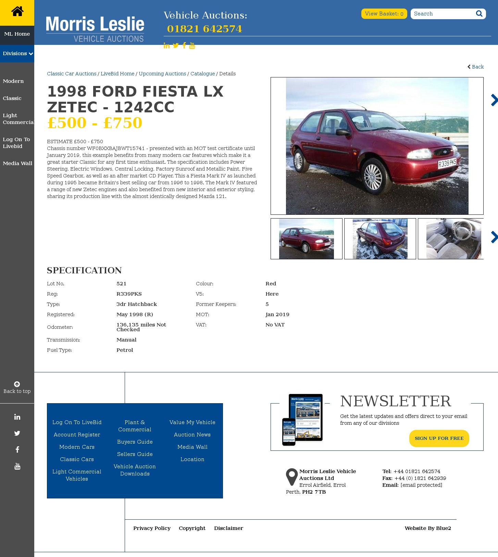Open Upcoming Auctions breadcrumb
Screen dimensions: 498x557
162,74
